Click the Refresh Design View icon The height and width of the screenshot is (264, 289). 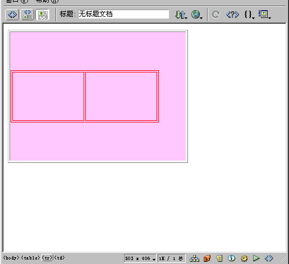(215, 15)
